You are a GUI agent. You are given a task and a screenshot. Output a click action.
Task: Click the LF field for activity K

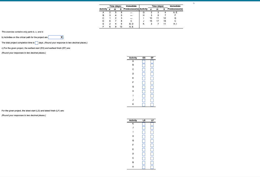pyautogui.click(x=152, y=124)
